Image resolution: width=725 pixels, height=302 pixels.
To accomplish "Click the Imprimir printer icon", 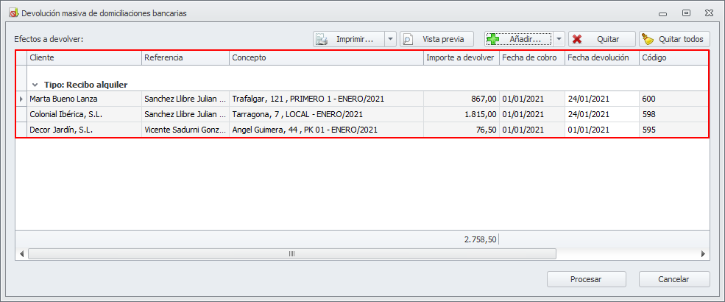I will [x=322, y=39].
